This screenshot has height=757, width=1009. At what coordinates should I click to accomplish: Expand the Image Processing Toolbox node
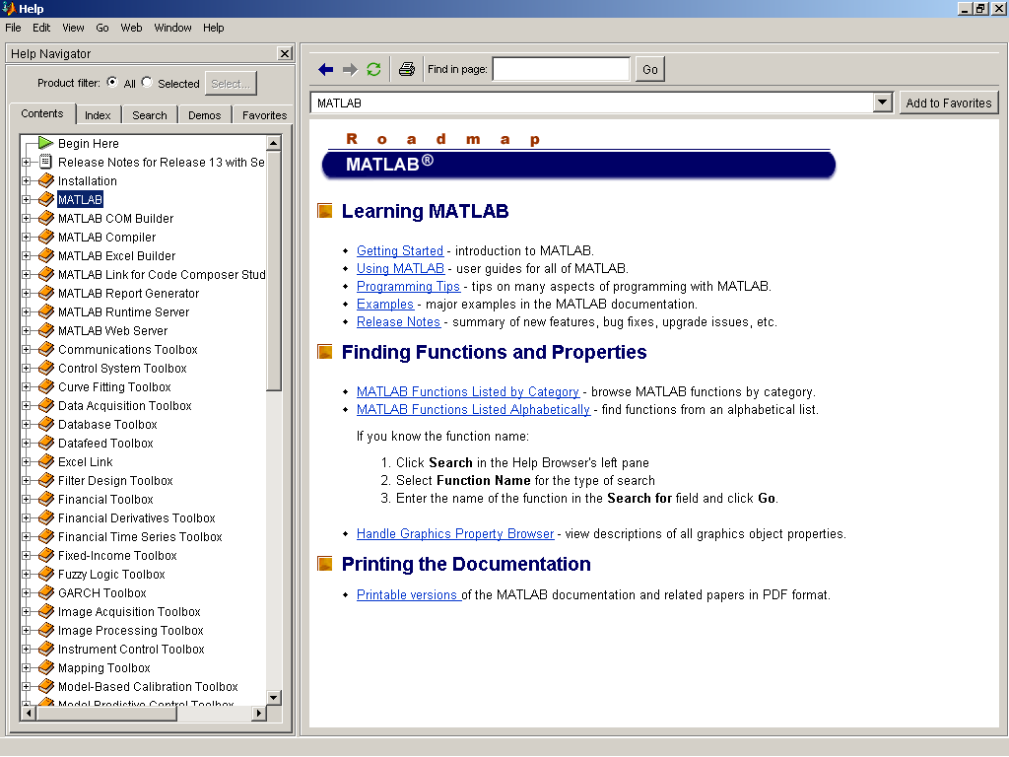click(x=27, y=630)
